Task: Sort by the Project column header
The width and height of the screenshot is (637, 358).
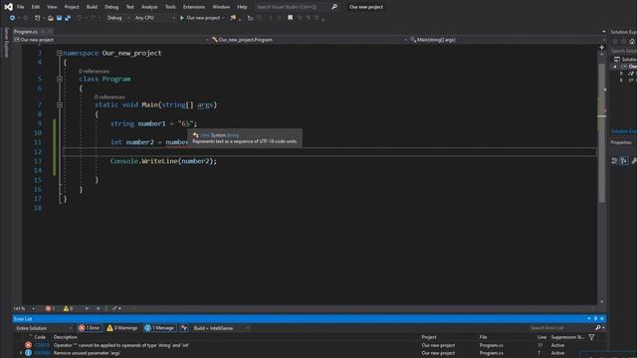Action: (429, 337)
